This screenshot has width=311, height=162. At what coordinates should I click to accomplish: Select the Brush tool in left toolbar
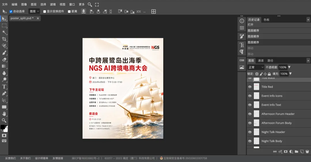pos(4,53)
